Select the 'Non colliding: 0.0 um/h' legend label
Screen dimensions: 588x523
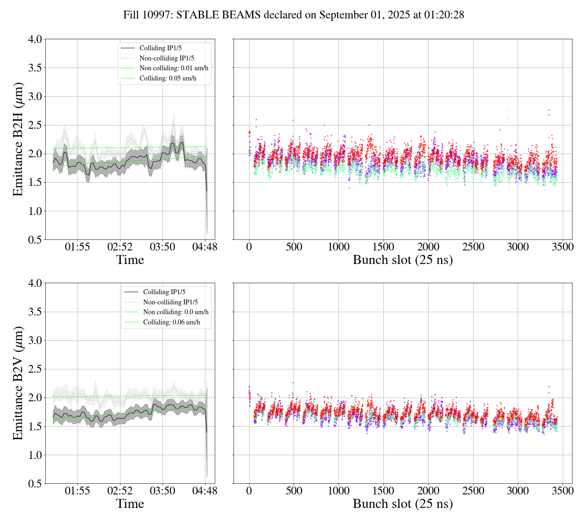pos(176,312)
